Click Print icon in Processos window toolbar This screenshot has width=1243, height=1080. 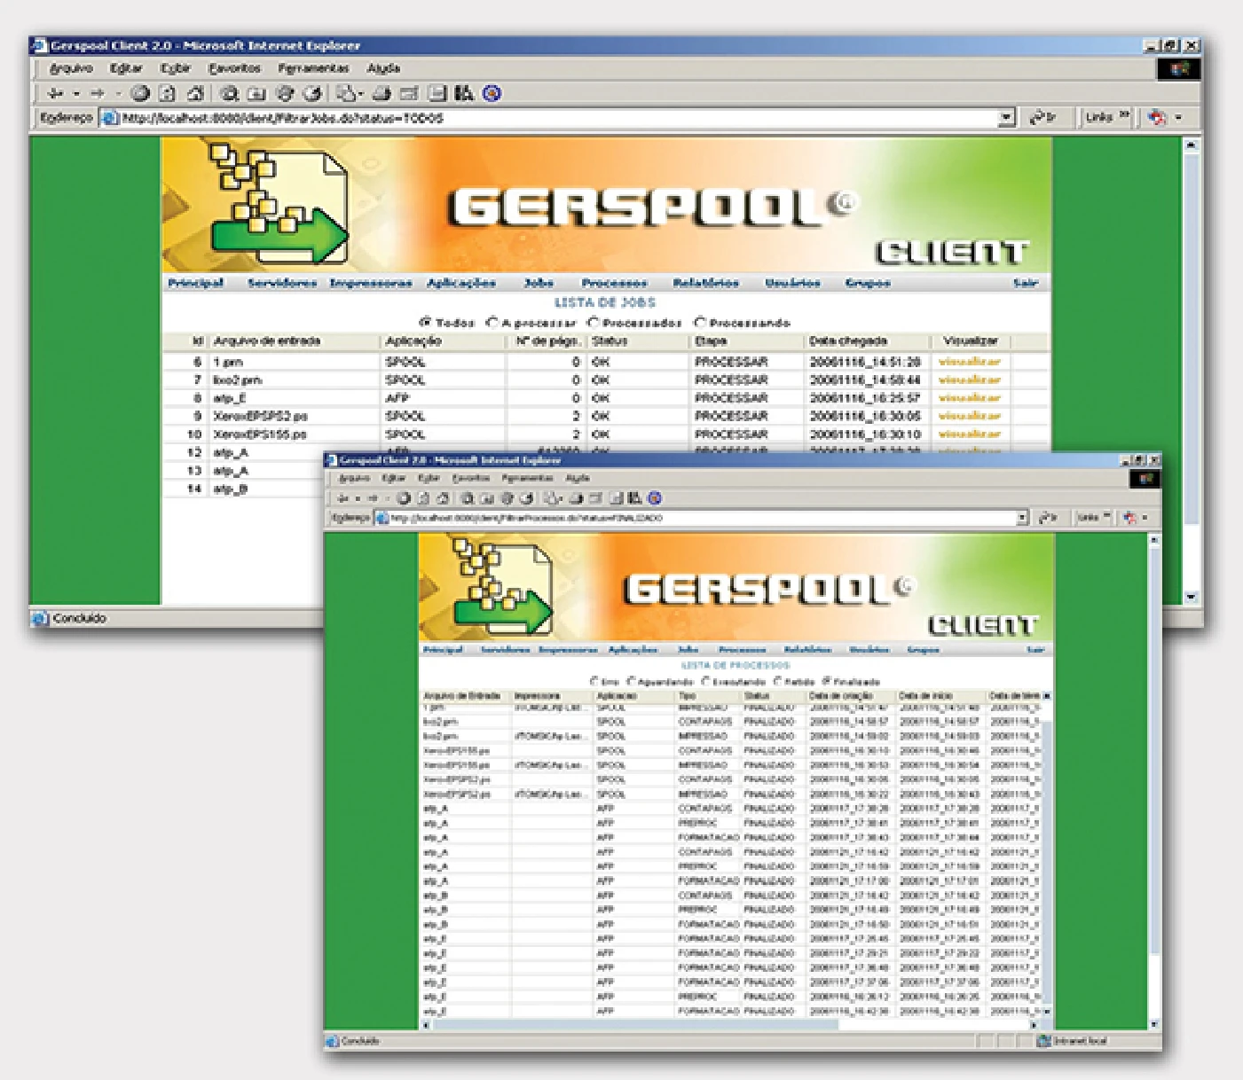pos(576,498)
